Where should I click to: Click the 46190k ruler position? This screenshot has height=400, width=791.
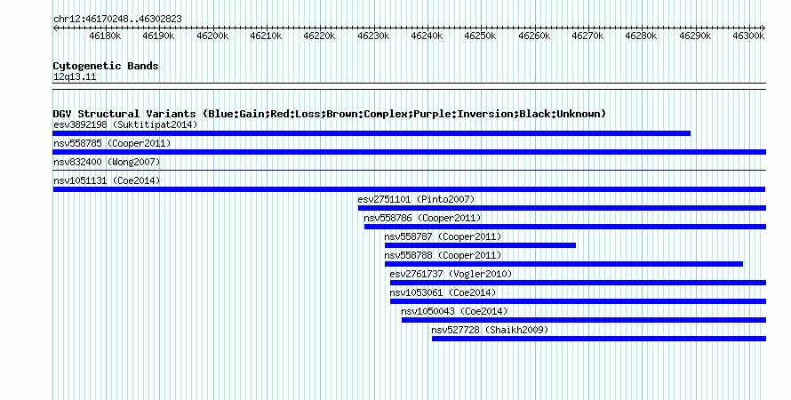[158, 36]
